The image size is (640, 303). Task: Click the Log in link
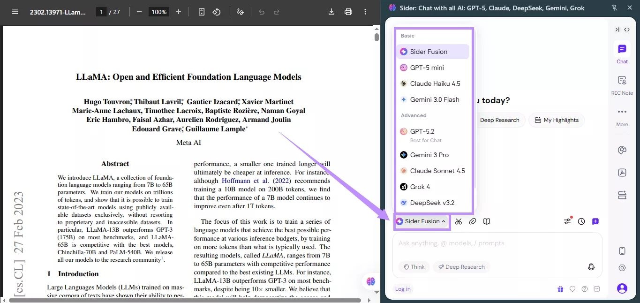point(403,289)
